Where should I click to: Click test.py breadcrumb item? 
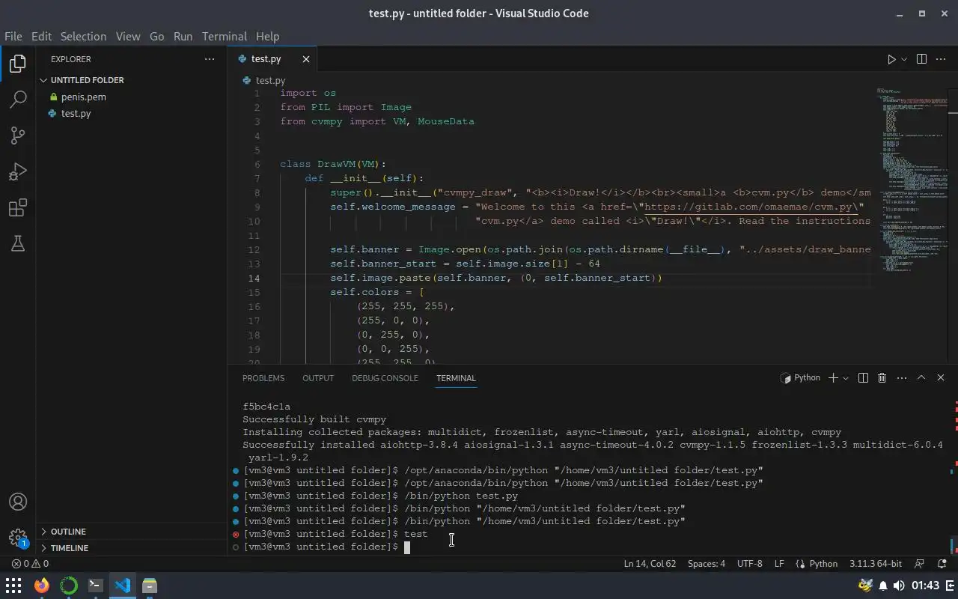(x=264, y=80)
